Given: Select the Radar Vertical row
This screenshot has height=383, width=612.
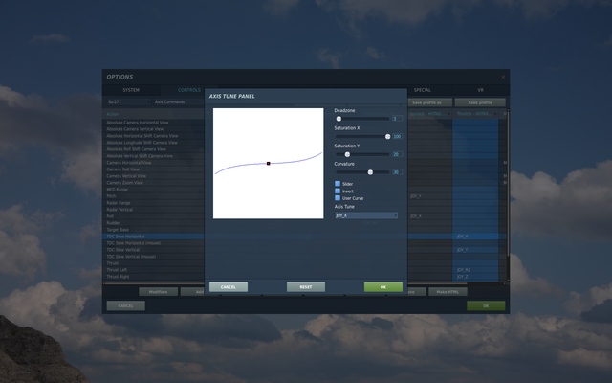Looking at the screenshot, I should pyautogui.click(x=153, y=209).
